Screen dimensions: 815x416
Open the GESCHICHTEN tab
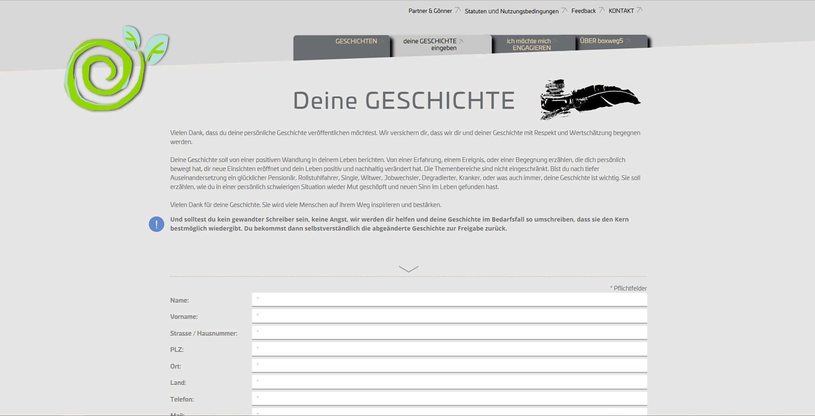356,41
